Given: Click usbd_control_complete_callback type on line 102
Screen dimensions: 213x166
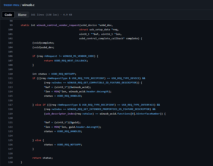Looking at the screenshot, I should pos(102,38).
